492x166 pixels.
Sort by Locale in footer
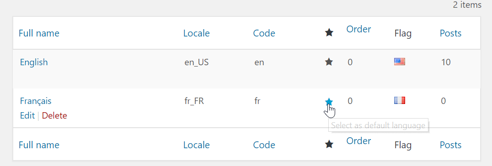click(x=197, y=145)
